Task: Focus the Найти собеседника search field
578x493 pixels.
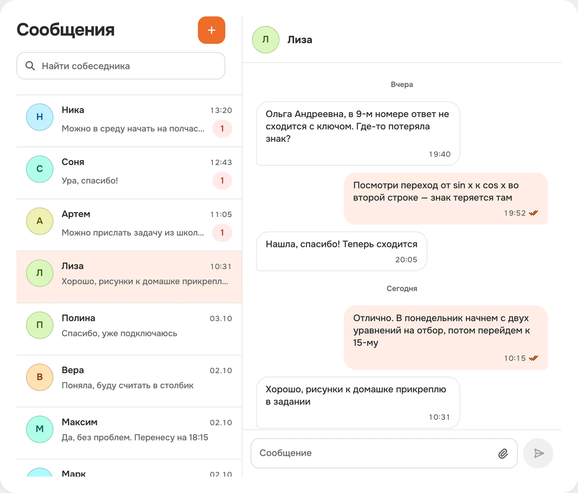Action: (x=121, y=66)
